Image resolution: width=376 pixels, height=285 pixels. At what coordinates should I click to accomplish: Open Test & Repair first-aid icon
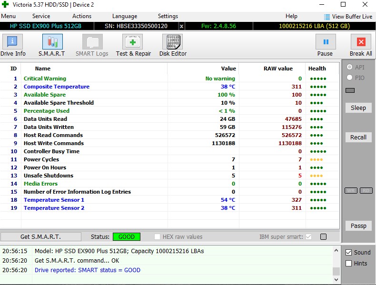click(x=133, y=42)
